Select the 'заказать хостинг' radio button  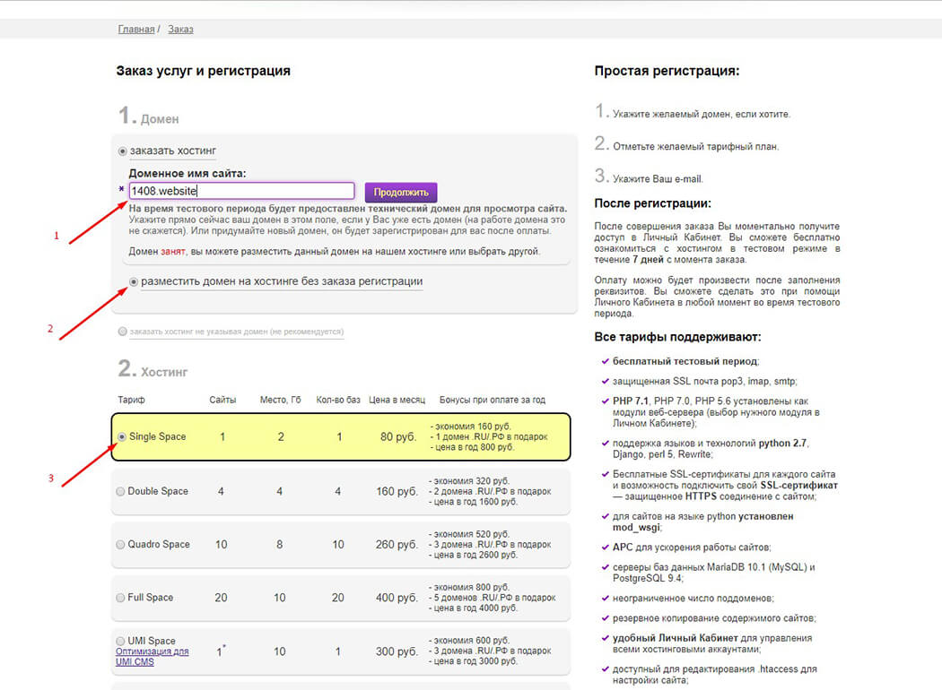[x=123, y=151]
